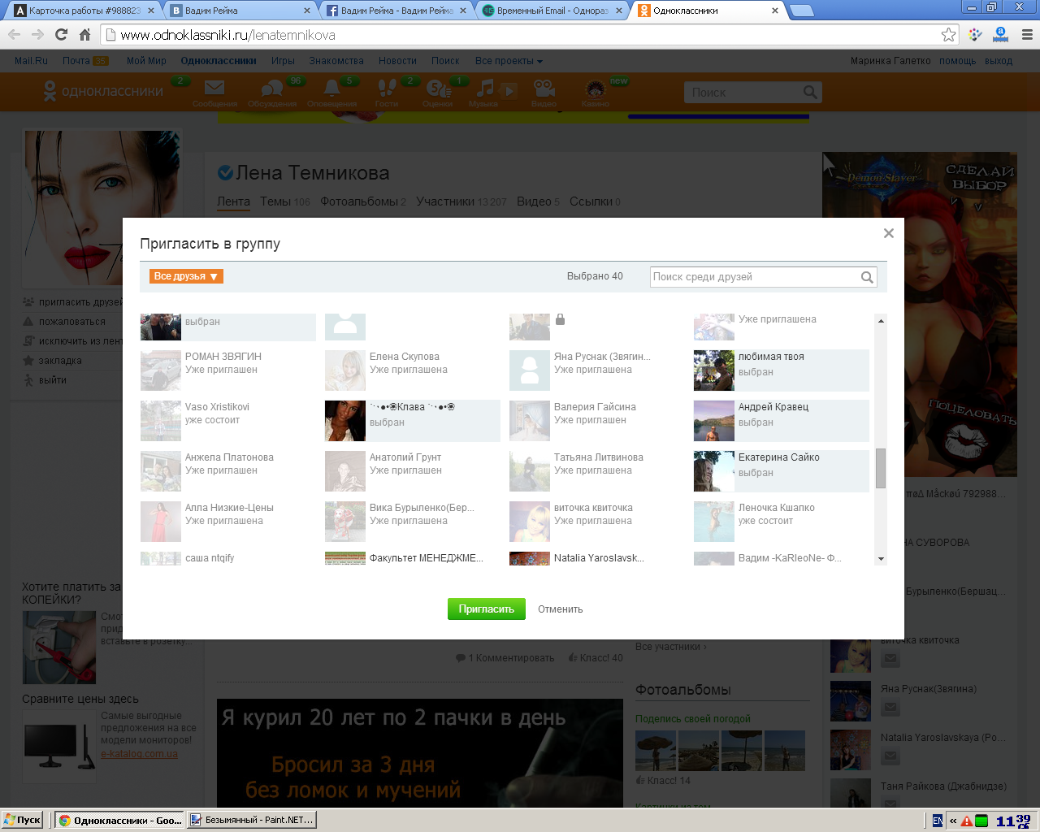This screenshot has height=832, width=1040.
Task: Deselect friend любимая твоя
Action: [782, 370]
